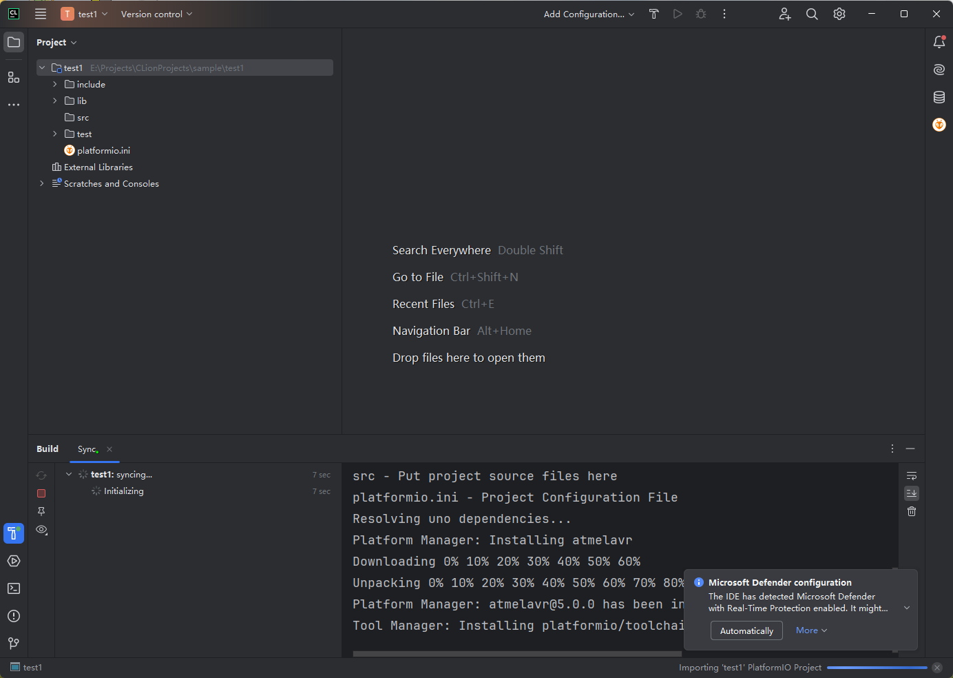Open the Notifications bell icon

pyautogui.click(x=939, y=42)
